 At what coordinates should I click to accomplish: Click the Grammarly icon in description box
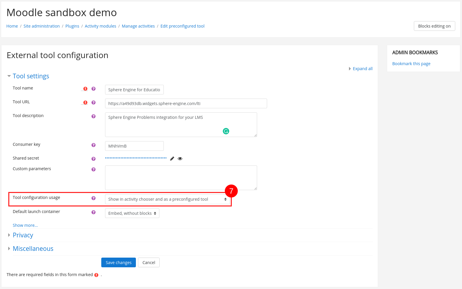tap(226, 131)
